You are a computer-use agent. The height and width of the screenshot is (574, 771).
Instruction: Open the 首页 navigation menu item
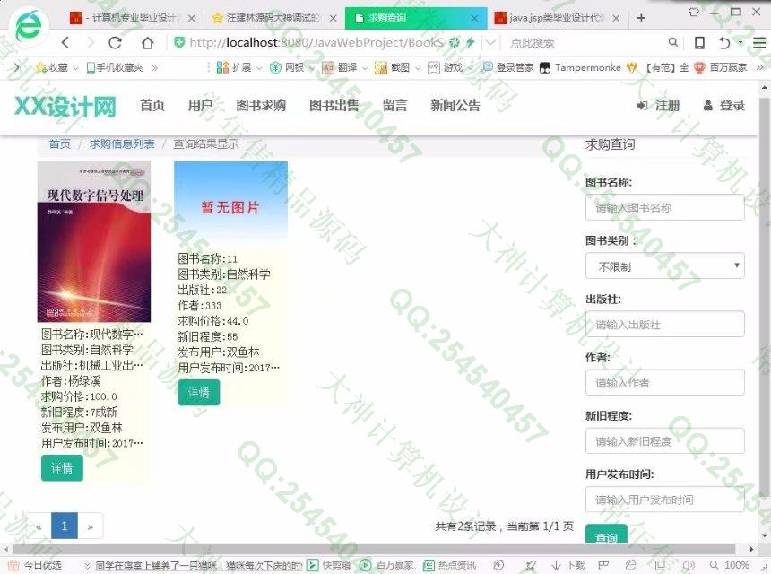point(152,105)
